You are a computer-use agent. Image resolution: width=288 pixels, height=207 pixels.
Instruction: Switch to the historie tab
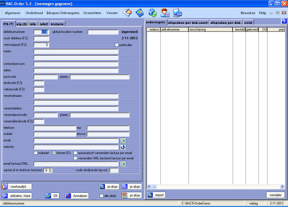pos(57,24)
